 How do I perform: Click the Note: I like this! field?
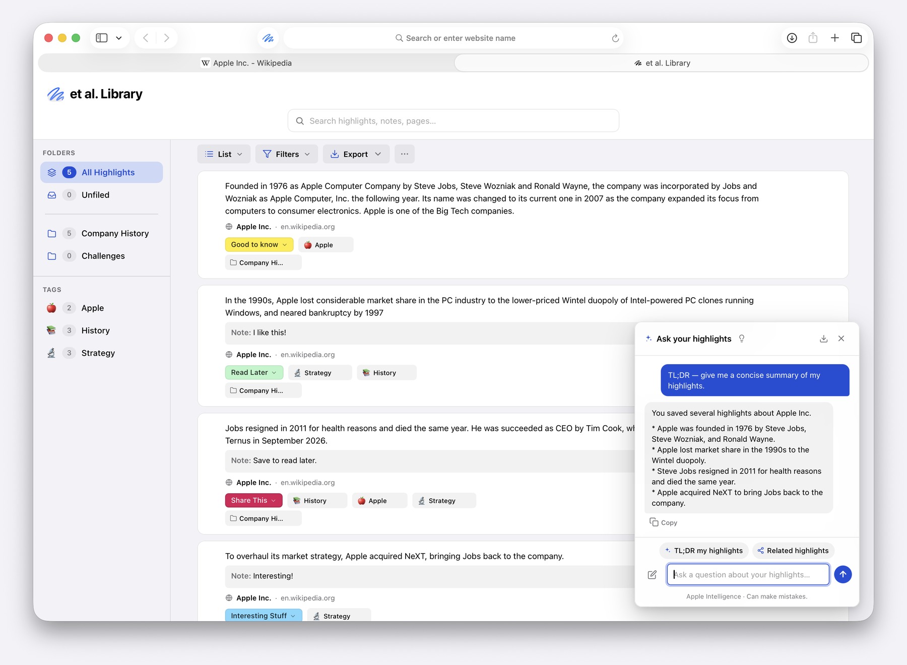430,332
